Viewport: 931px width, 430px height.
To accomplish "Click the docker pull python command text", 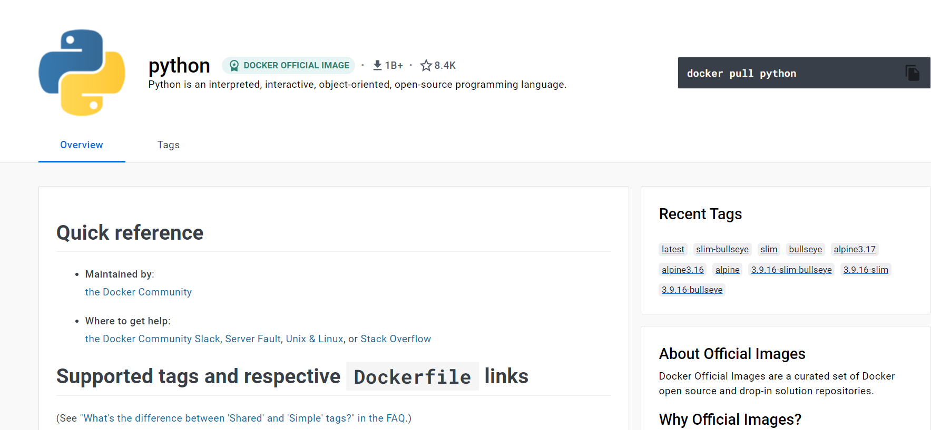I will tap(741, 74).
